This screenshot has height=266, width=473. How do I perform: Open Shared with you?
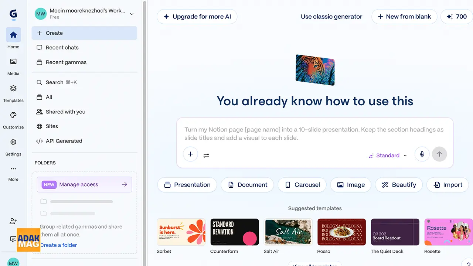pos(84,112)
